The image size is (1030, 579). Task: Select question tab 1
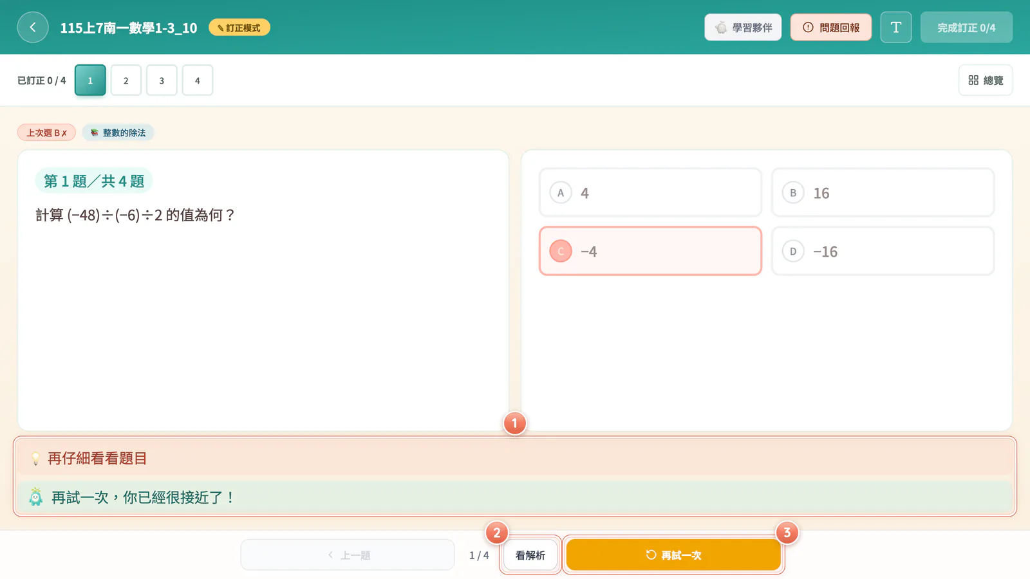(90, 80)
